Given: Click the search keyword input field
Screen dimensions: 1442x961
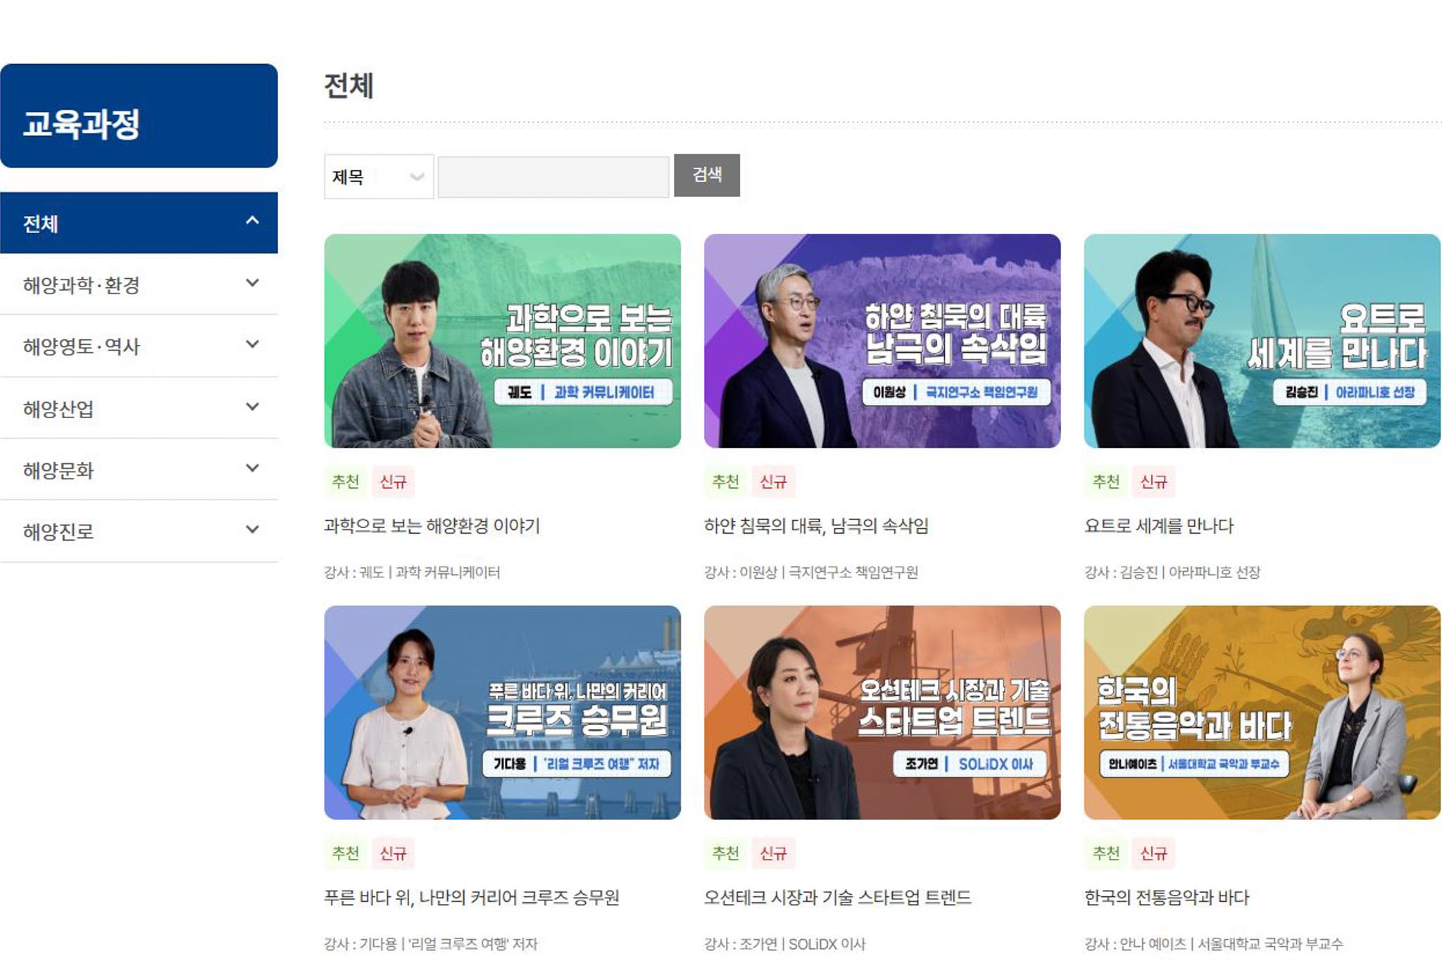Looking at the screenshot, I should (x=553, y=177).
